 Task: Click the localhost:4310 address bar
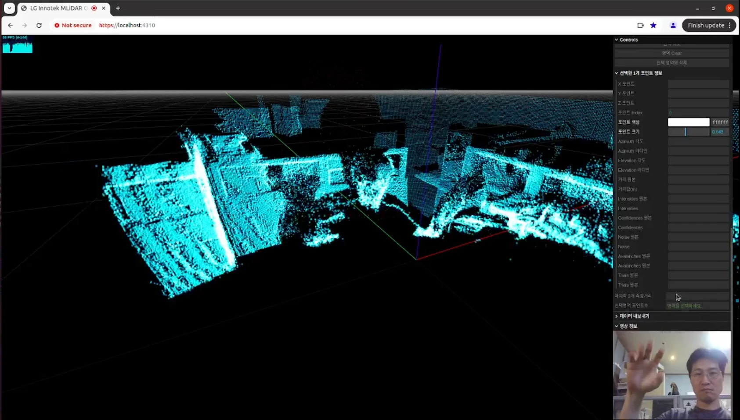tap(127, 25)
